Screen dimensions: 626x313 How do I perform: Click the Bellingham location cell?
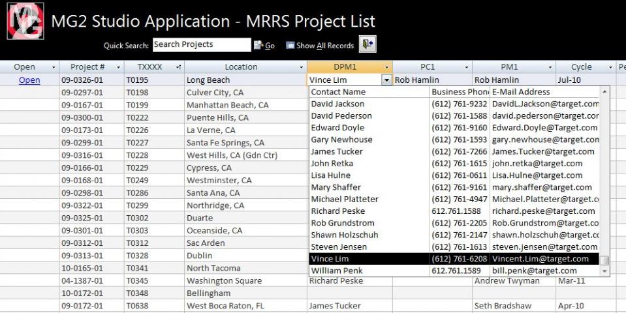(x=246, y=293)
